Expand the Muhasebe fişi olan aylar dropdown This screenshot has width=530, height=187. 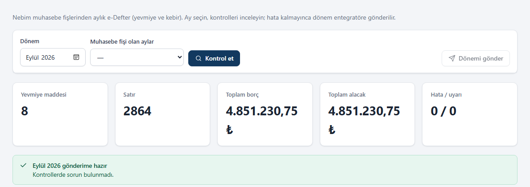point(137,57)
